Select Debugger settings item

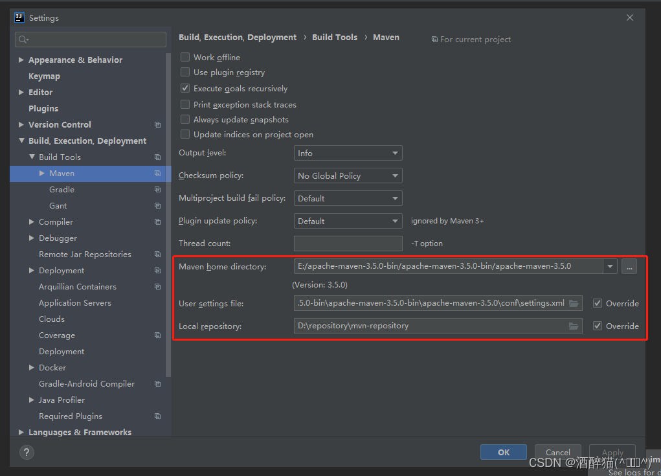pos(58,238)
